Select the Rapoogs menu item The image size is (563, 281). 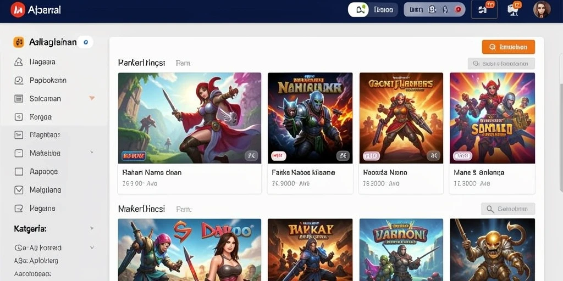coord(44,172)
